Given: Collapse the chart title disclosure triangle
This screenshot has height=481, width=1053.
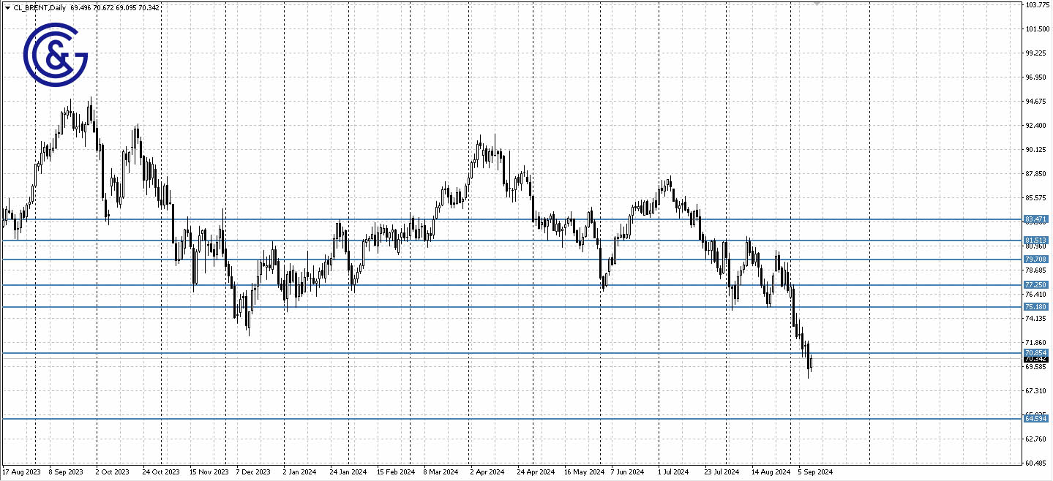Looking at the screenshot, I should (7, 7).
